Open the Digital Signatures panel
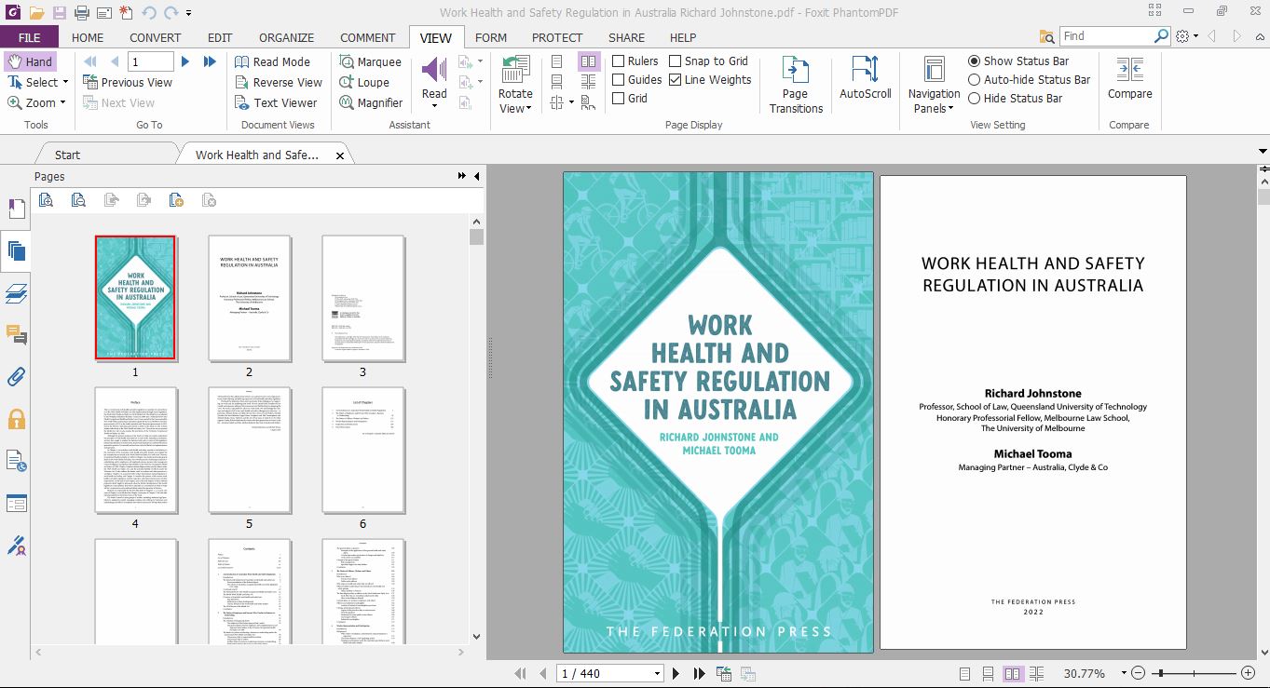 (x=16, y=545)
